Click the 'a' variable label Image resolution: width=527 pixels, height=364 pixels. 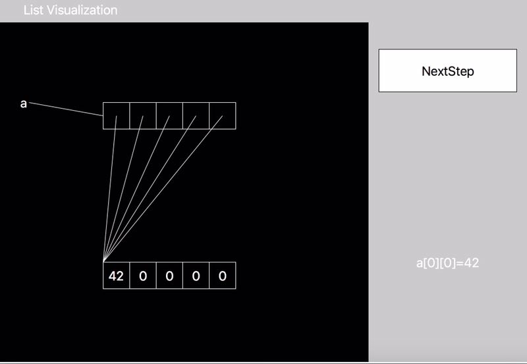click(23, 104)
